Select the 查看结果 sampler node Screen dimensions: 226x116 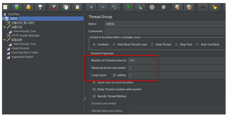point(17,40)
